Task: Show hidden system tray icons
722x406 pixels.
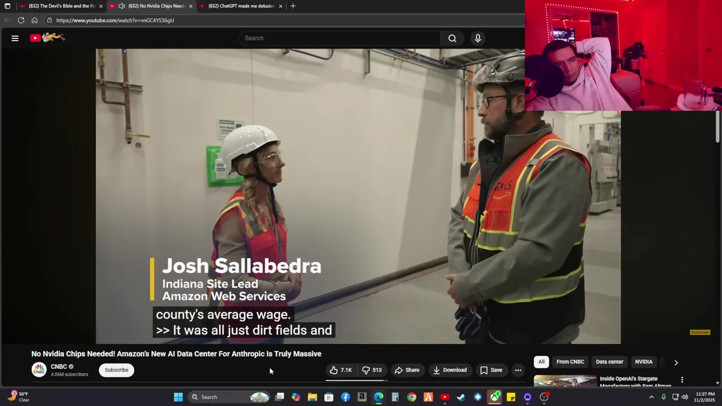Action: 651,397
